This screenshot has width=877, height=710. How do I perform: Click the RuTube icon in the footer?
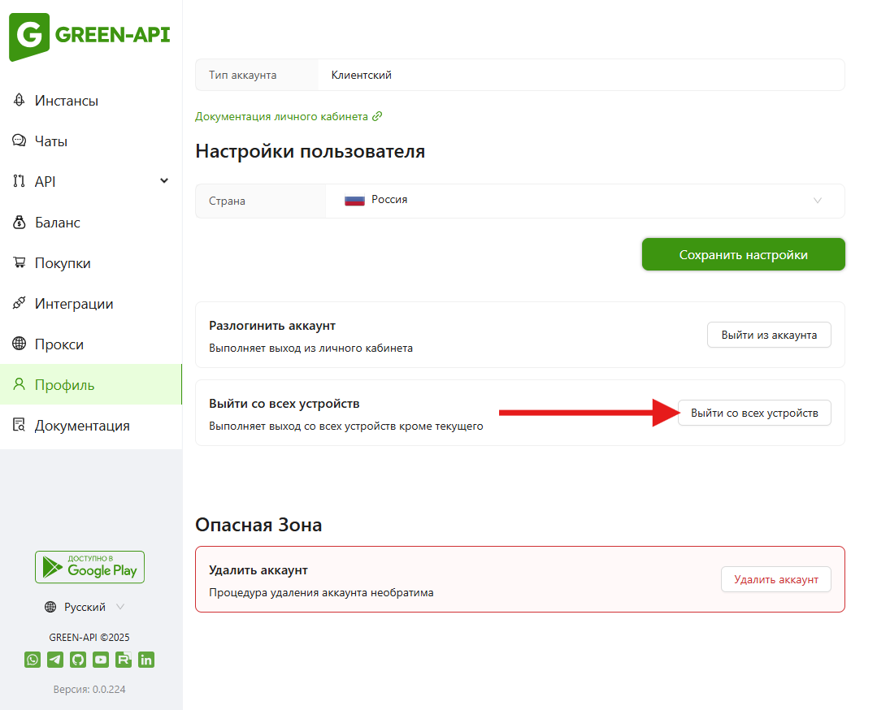tap(124, 660)
